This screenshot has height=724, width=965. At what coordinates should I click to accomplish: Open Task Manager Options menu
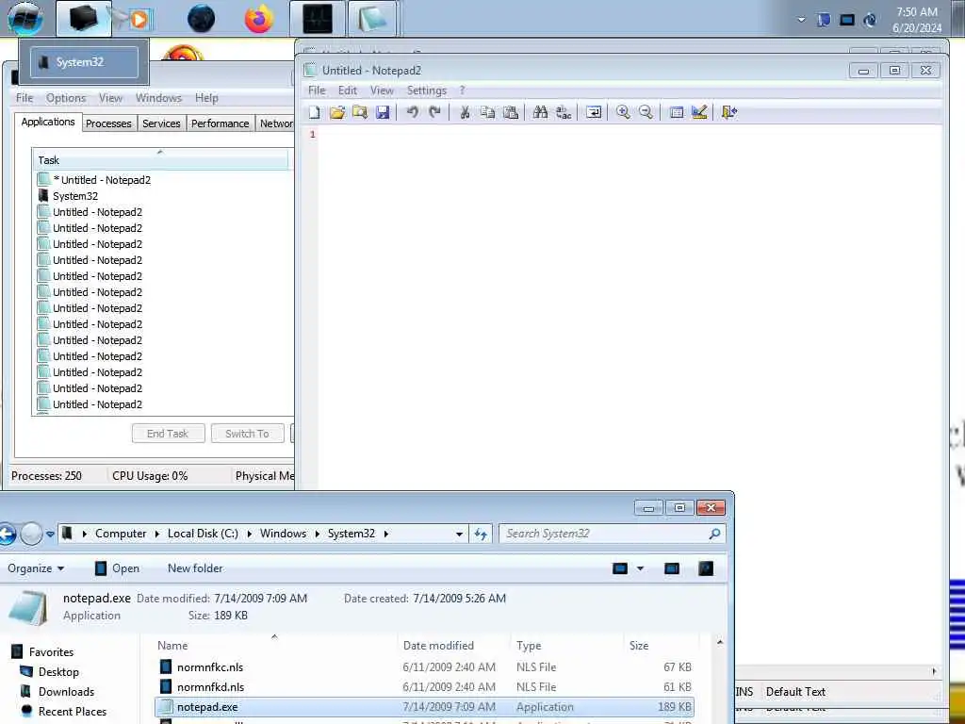pos(66,98)
